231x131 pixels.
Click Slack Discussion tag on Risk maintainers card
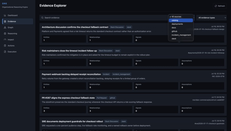tap(105, 51)
